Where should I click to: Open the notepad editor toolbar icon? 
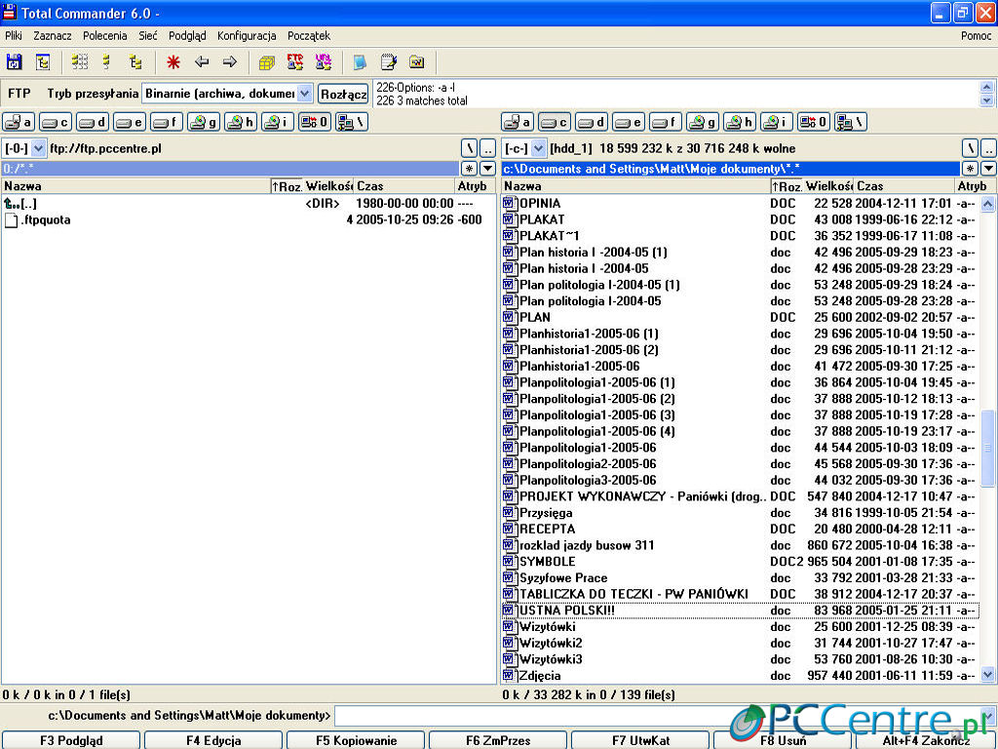[388, 62]
